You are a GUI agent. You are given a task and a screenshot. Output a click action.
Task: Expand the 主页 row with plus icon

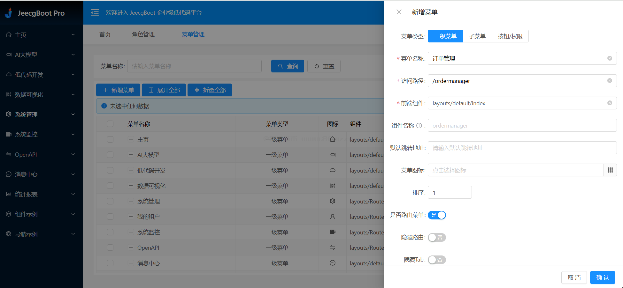tap(131, 139)
